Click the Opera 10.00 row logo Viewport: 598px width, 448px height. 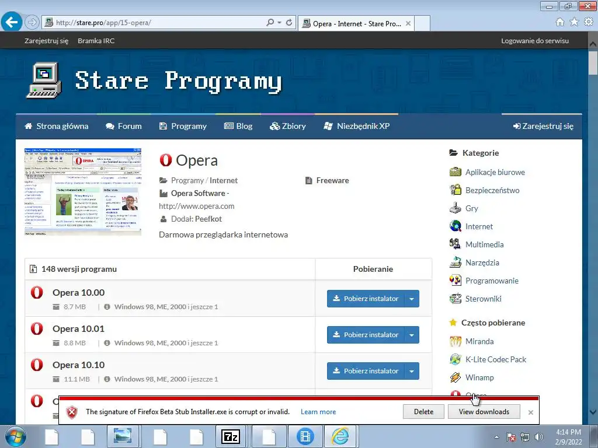click(x=37, y=293)
